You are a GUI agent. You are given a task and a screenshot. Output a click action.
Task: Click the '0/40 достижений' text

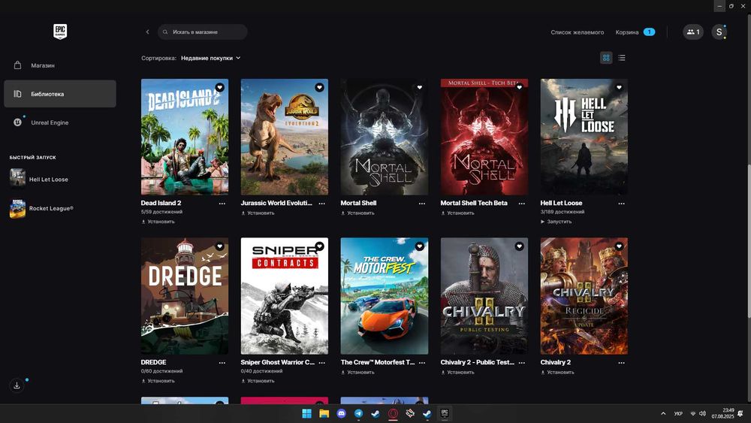(261, 371)
